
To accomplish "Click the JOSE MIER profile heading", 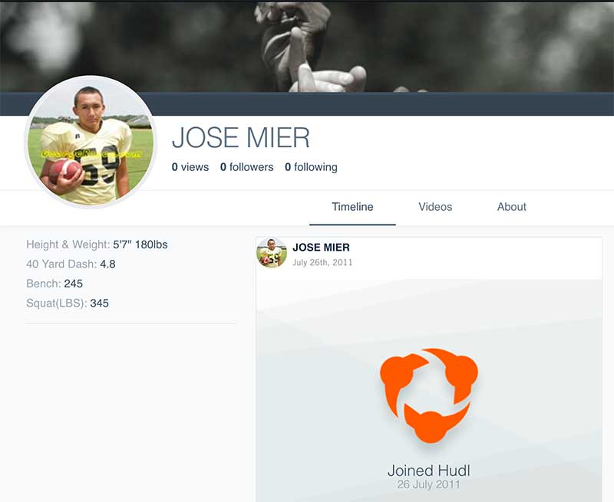I will pyautogui.click(x=241, y=138).
